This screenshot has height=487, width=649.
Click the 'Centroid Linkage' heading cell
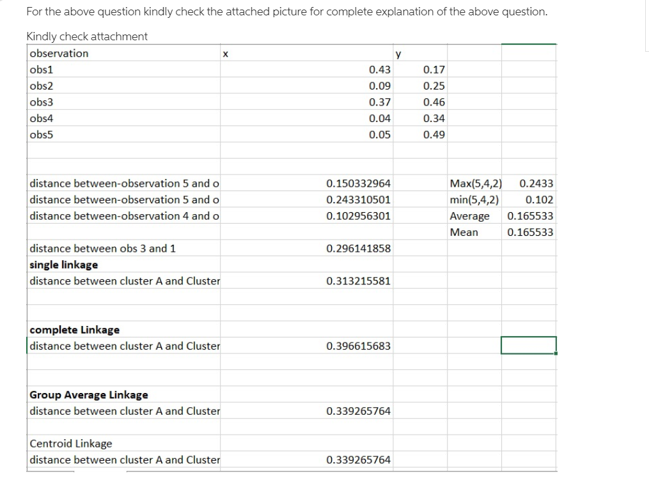[x=123, y=444]
